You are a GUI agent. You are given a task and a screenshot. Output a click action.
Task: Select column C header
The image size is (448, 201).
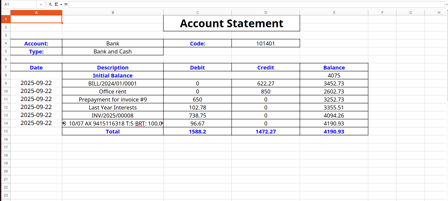[197, 12]
